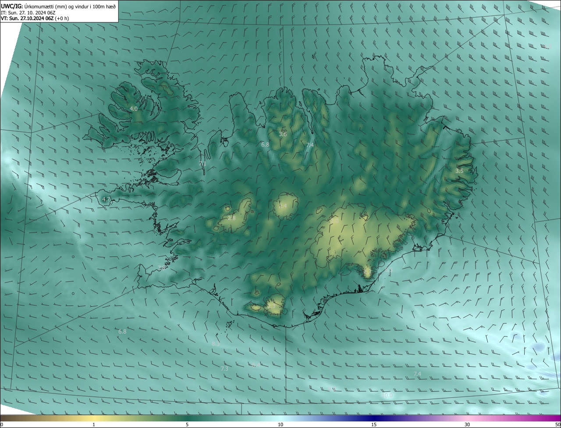Click the 50 tick on the color scale
The width and height of the screenshot is (561, 428).
(x=557, y=425)
